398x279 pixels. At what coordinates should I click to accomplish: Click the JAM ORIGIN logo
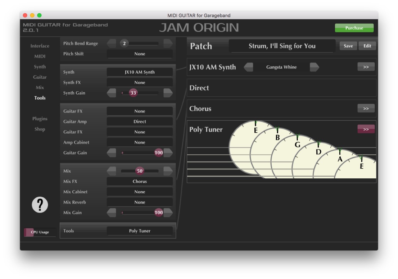199,28
